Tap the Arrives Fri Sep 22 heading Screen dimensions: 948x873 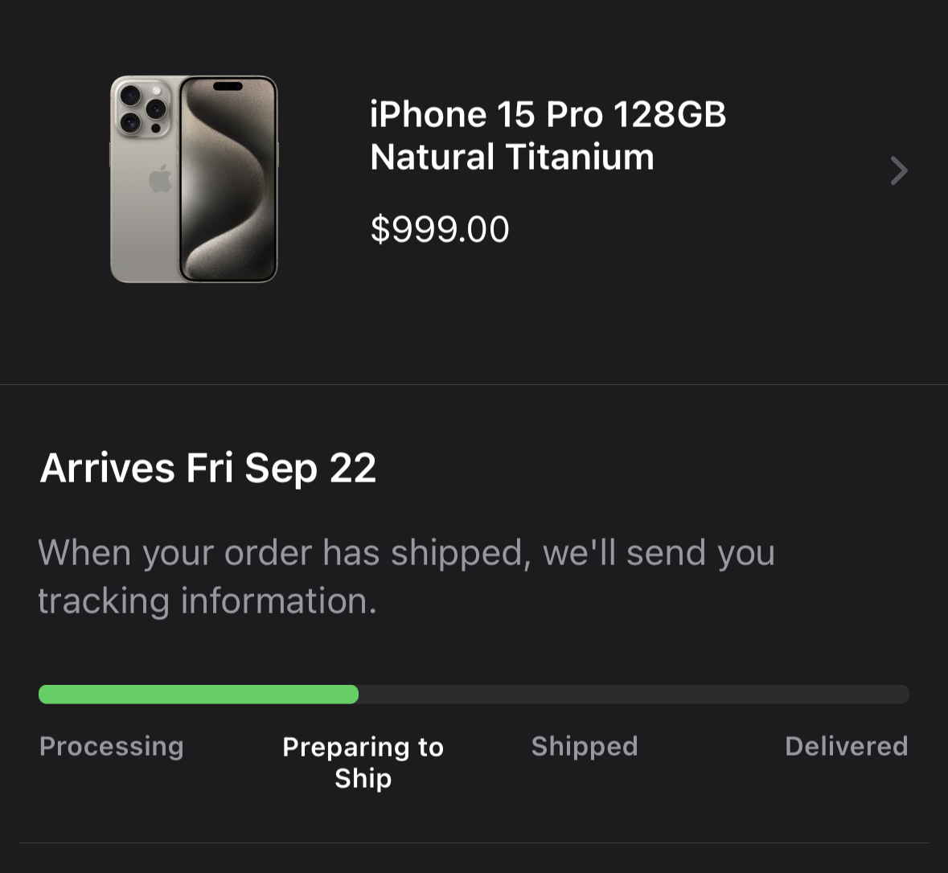click(208, 468)
